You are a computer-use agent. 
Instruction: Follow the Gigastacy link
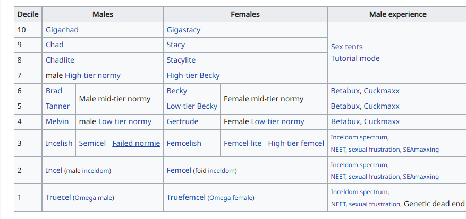click(x=183, y=30)
